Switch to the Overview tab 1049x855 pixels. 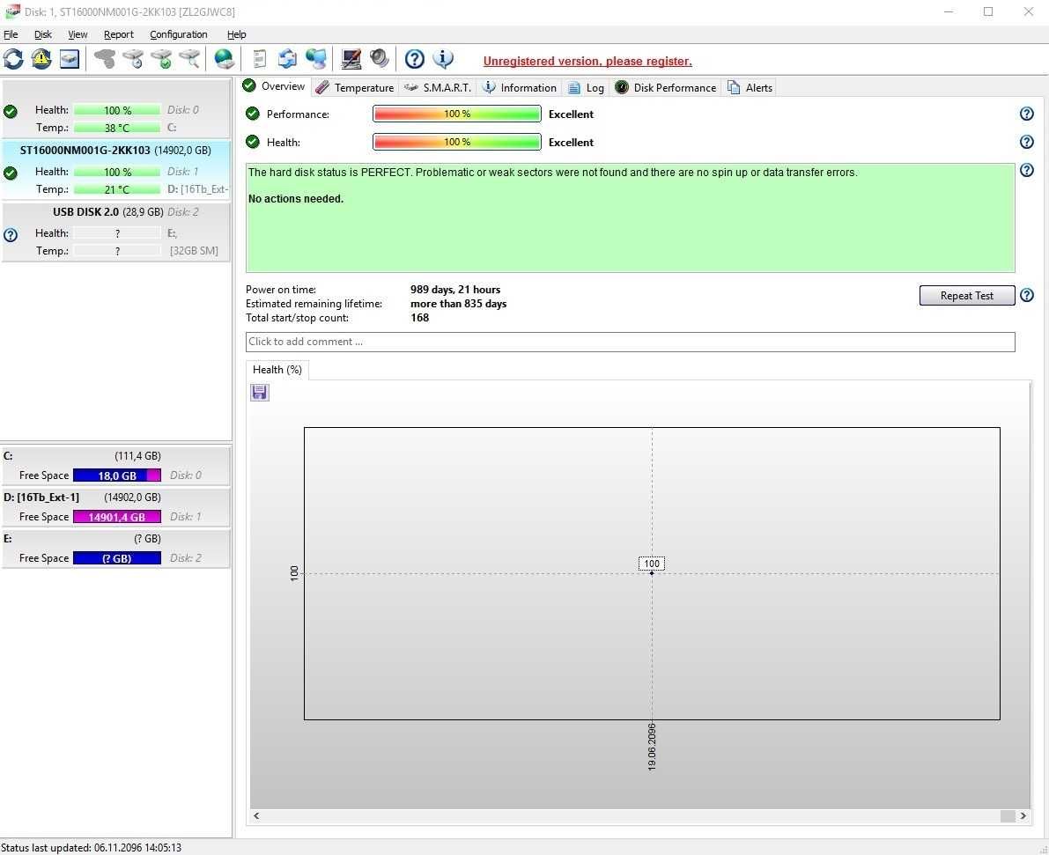(274, 86)
